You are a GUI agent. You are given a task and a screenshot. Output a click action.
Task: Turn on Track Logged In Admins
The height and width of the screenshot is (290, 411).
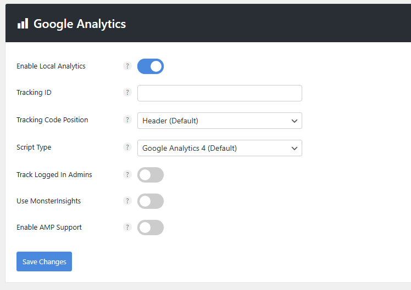click(x=151, y=175)
